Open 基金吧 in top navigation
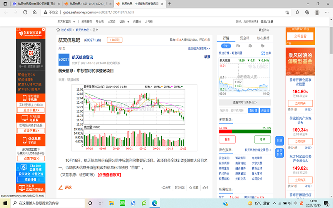 [100, 22]
